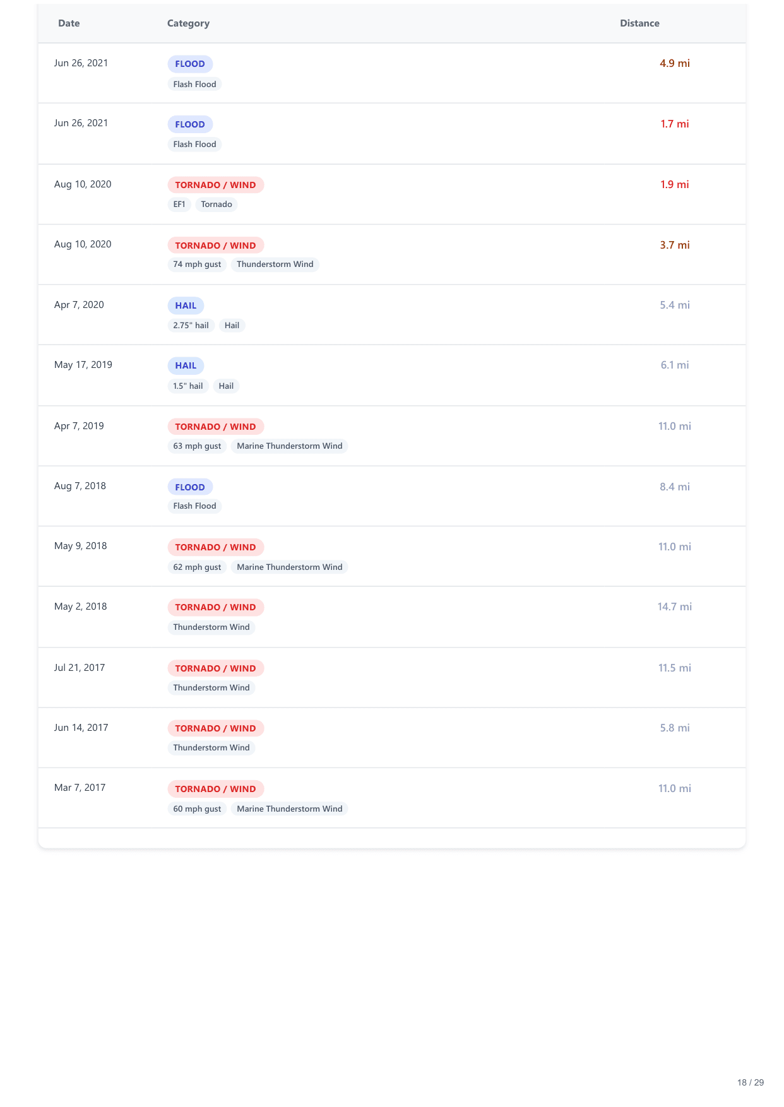Click the 2.75" hail tag
Viewport: 784px width, 1107px height.
click(x=191, y=326)
